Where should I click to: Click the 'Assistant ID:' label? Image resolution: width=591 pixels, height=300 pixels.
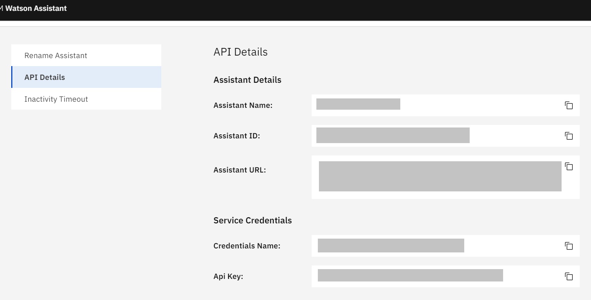[237, 136]
